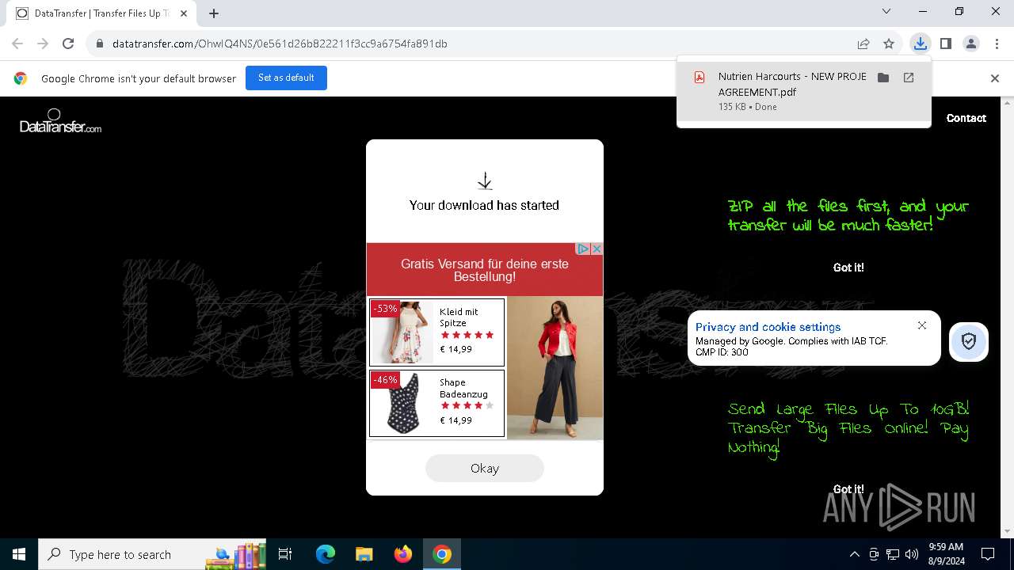Dismiss the default browser infobar

pyautogui.click(x=995, y=78)
